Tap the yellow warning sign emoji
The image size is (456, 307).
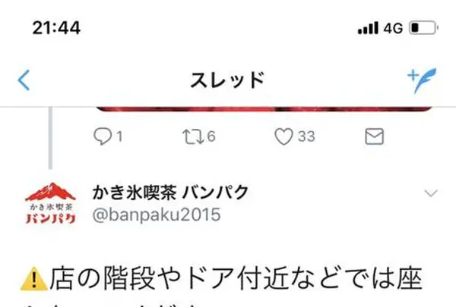pyautogui.click(x=34, y=278)
